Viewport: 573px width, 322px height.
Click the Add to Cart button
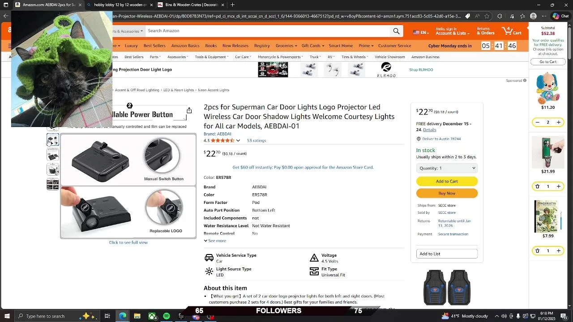click(x=447, y=181)
